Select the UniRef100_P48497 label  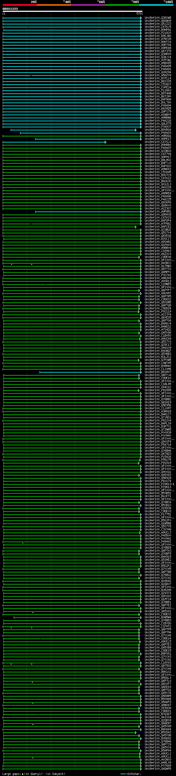click(x=158, y=148)
